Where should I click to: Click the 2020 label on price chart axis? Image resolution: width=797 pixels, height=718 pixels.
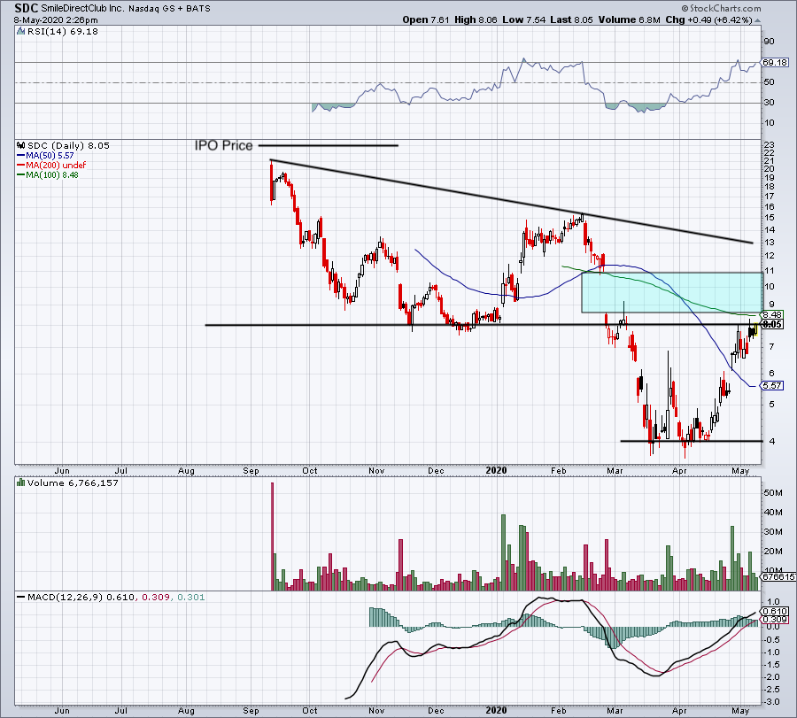coord(496,470)
